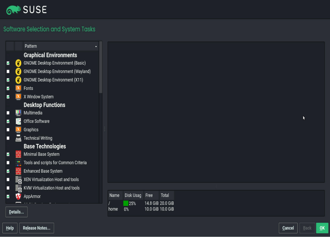The height and width of the screenshot is (237, 330).
Task: Cancel the software selection
Action: point(288,228)
